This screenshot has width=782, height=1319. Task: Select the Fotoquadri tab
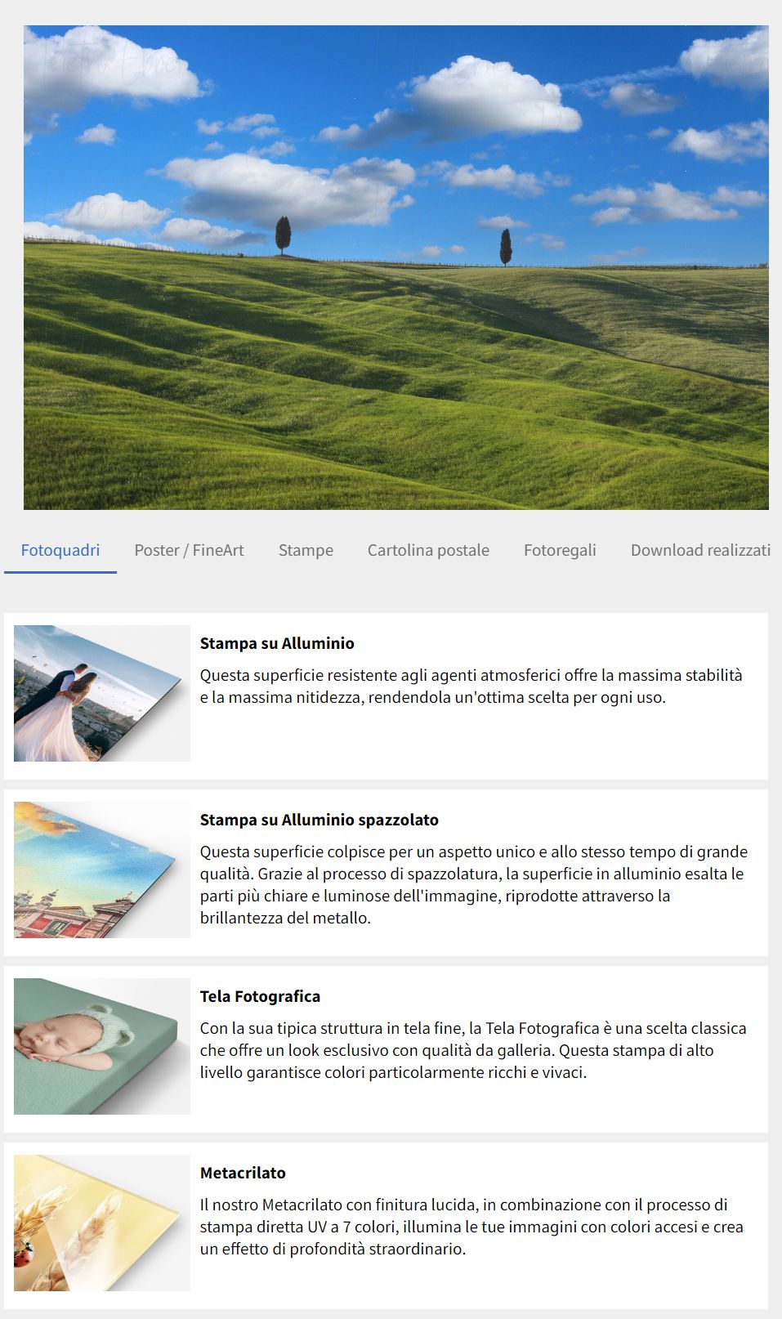tap(60, 550)
